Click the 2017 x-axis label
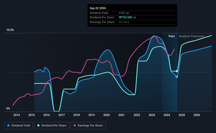The height and width of the screenshot is (133, 216). click(x=62, y=115)
